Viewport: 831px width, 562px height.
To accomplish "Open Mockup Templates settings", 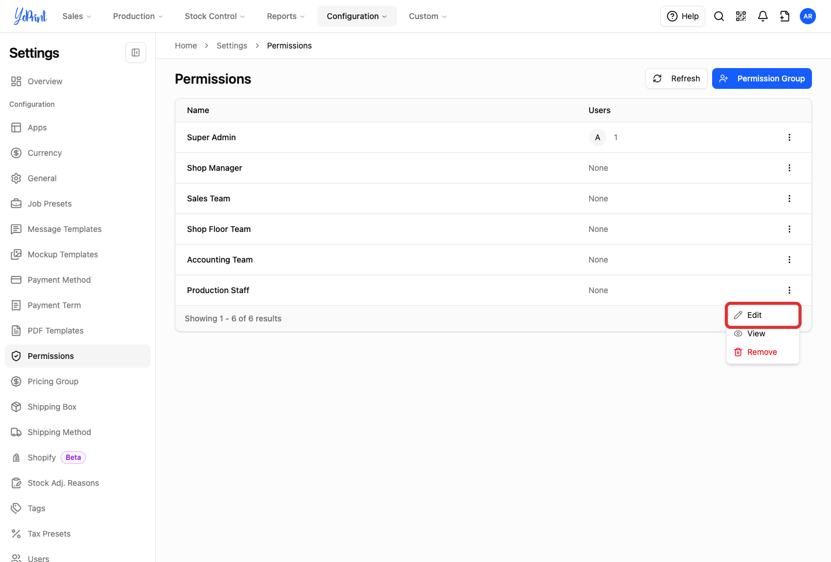I will [x=77, y=254].
